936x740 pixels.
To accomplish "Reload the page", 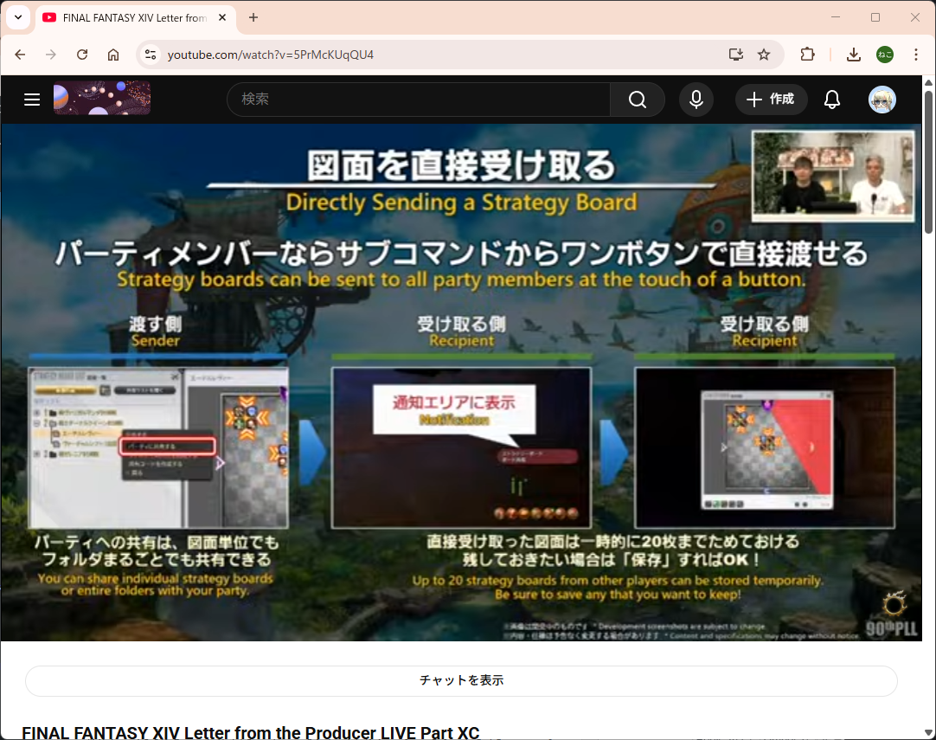I will pos(82,55).
